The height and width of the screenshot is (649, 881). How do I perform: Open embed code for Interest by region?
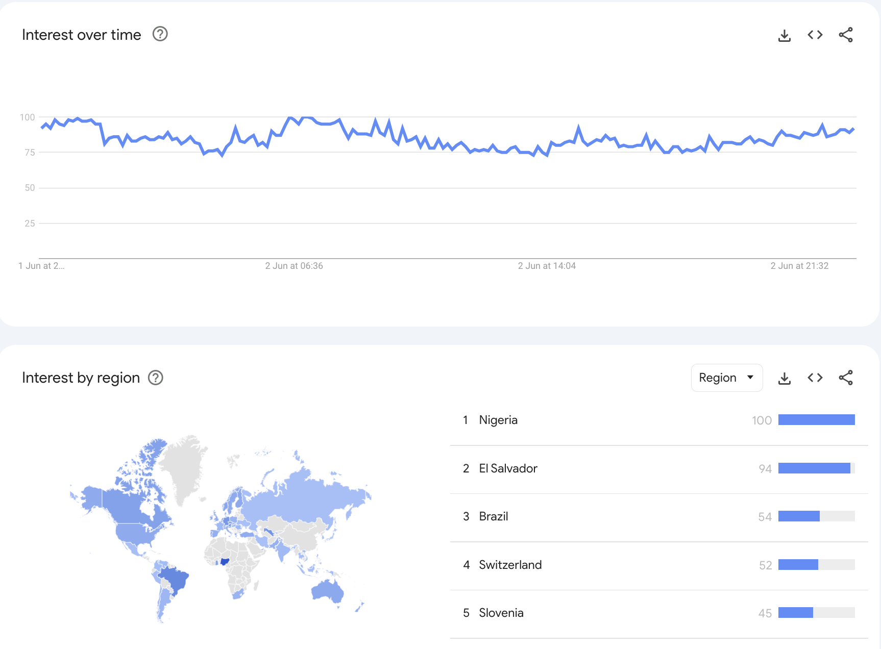click(x=815, y=378)
